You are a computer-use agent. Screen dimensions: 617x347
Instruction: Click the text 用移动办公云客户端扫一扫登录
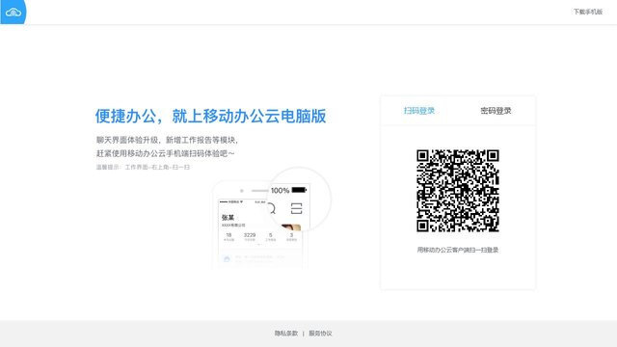(458, 250)
